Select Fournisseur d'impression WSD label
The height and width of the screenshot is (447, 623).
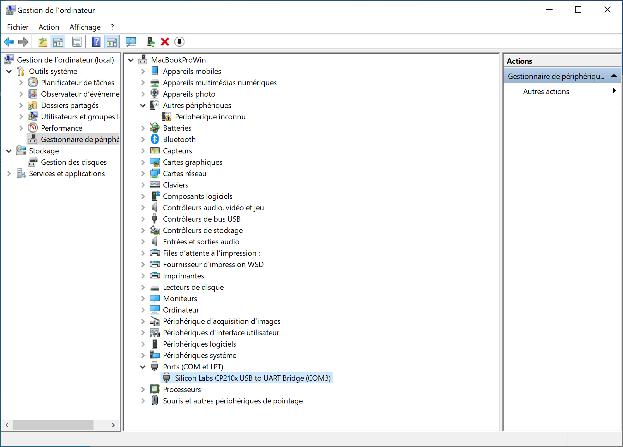[213, 264]
